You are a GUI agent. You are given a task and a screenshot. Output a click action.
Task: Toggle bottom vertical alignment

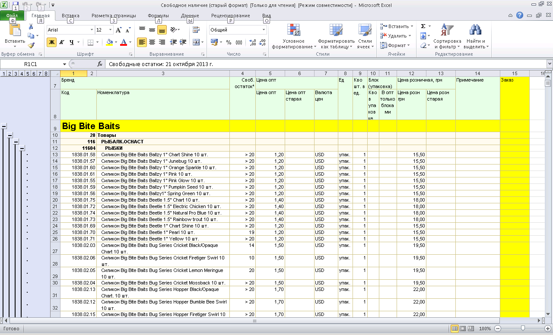click(162, 30)
